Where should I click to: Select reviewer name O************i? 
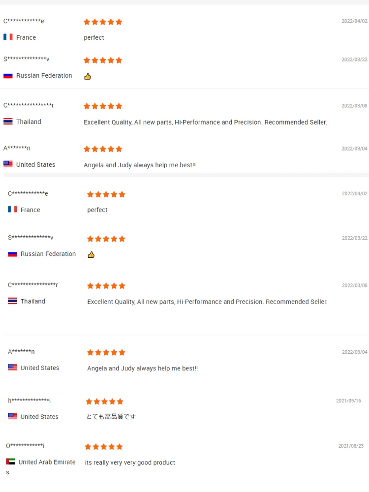point(25,446)
